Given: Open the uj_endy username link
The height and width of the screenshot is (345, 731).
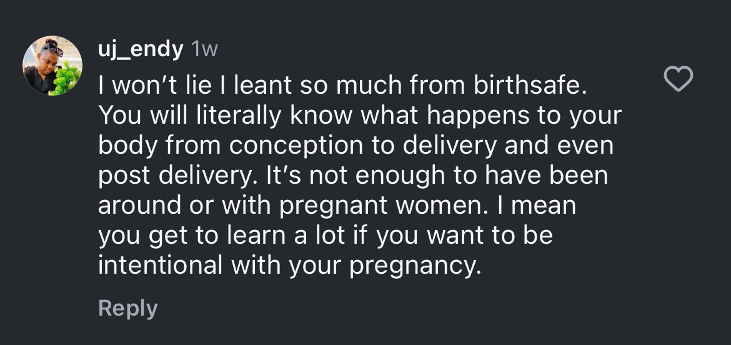Looking at the screenshot, I should click(x=140, y=50).
